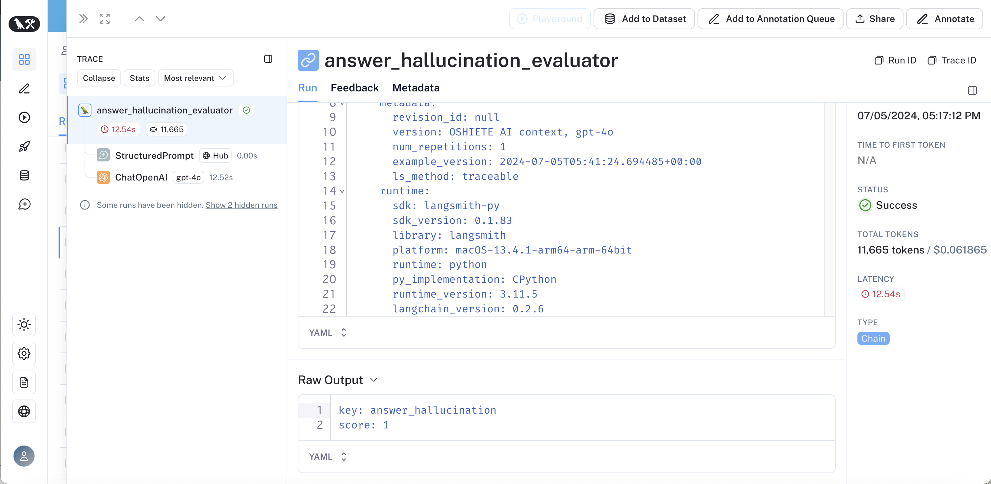The width and height of the screenshot is (991, 484).
Task: Open the Most relevant dropdown
Action: 195,78
